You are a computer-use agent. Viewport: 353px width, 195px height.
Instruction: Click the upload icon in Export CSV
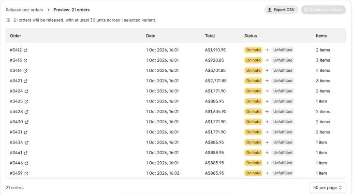tap(269, 10)
